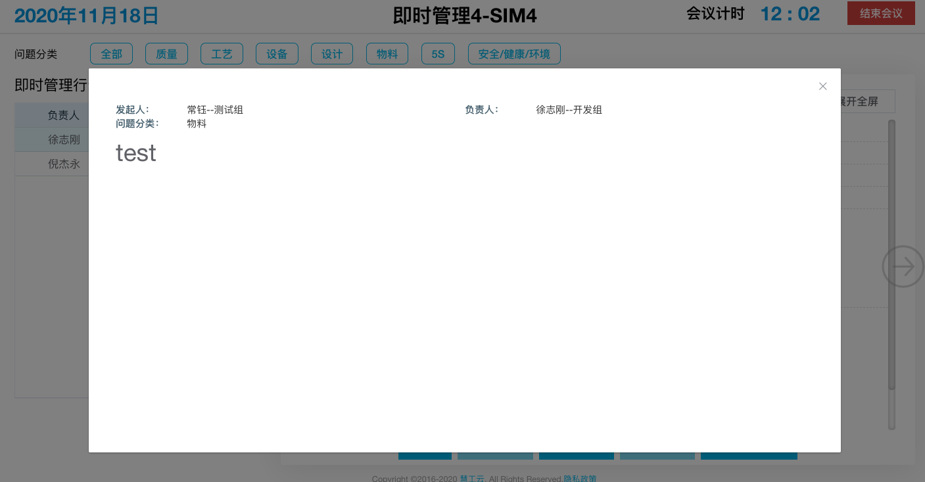This screenshot has height=482, width=925.
Task: Click the 12 : 02 meeting timer
Action: tap(790, 14)
